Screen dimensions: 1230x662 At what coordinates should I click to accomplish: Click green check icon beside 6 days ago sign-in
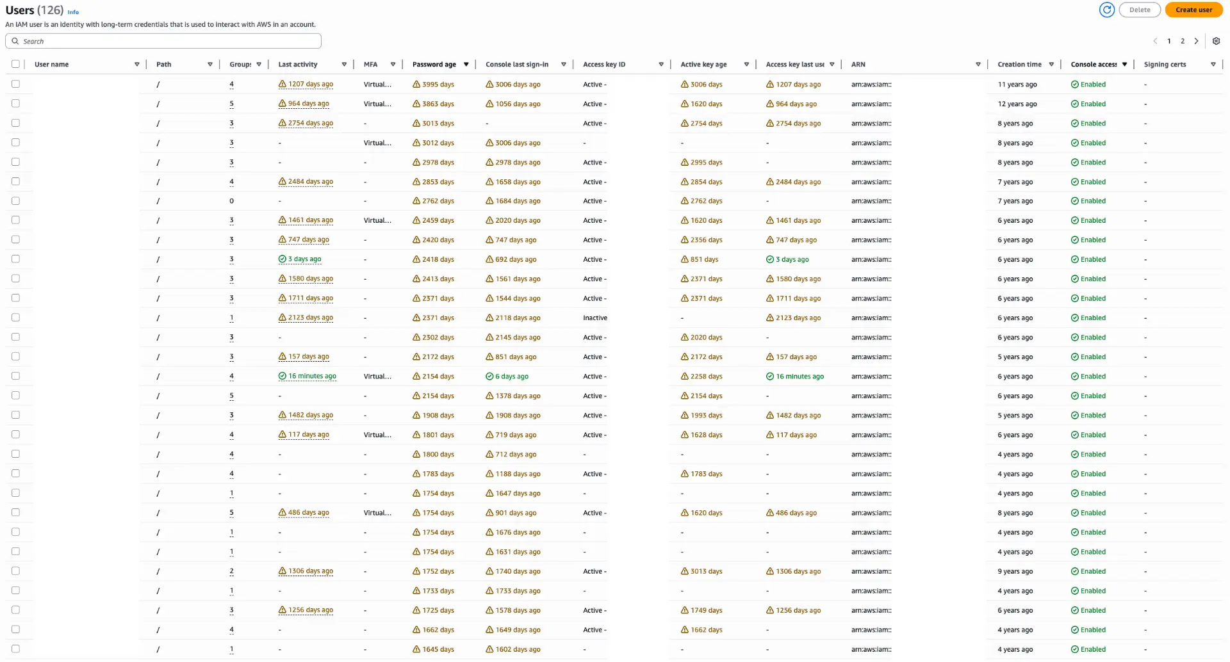(x=489, y=376)
